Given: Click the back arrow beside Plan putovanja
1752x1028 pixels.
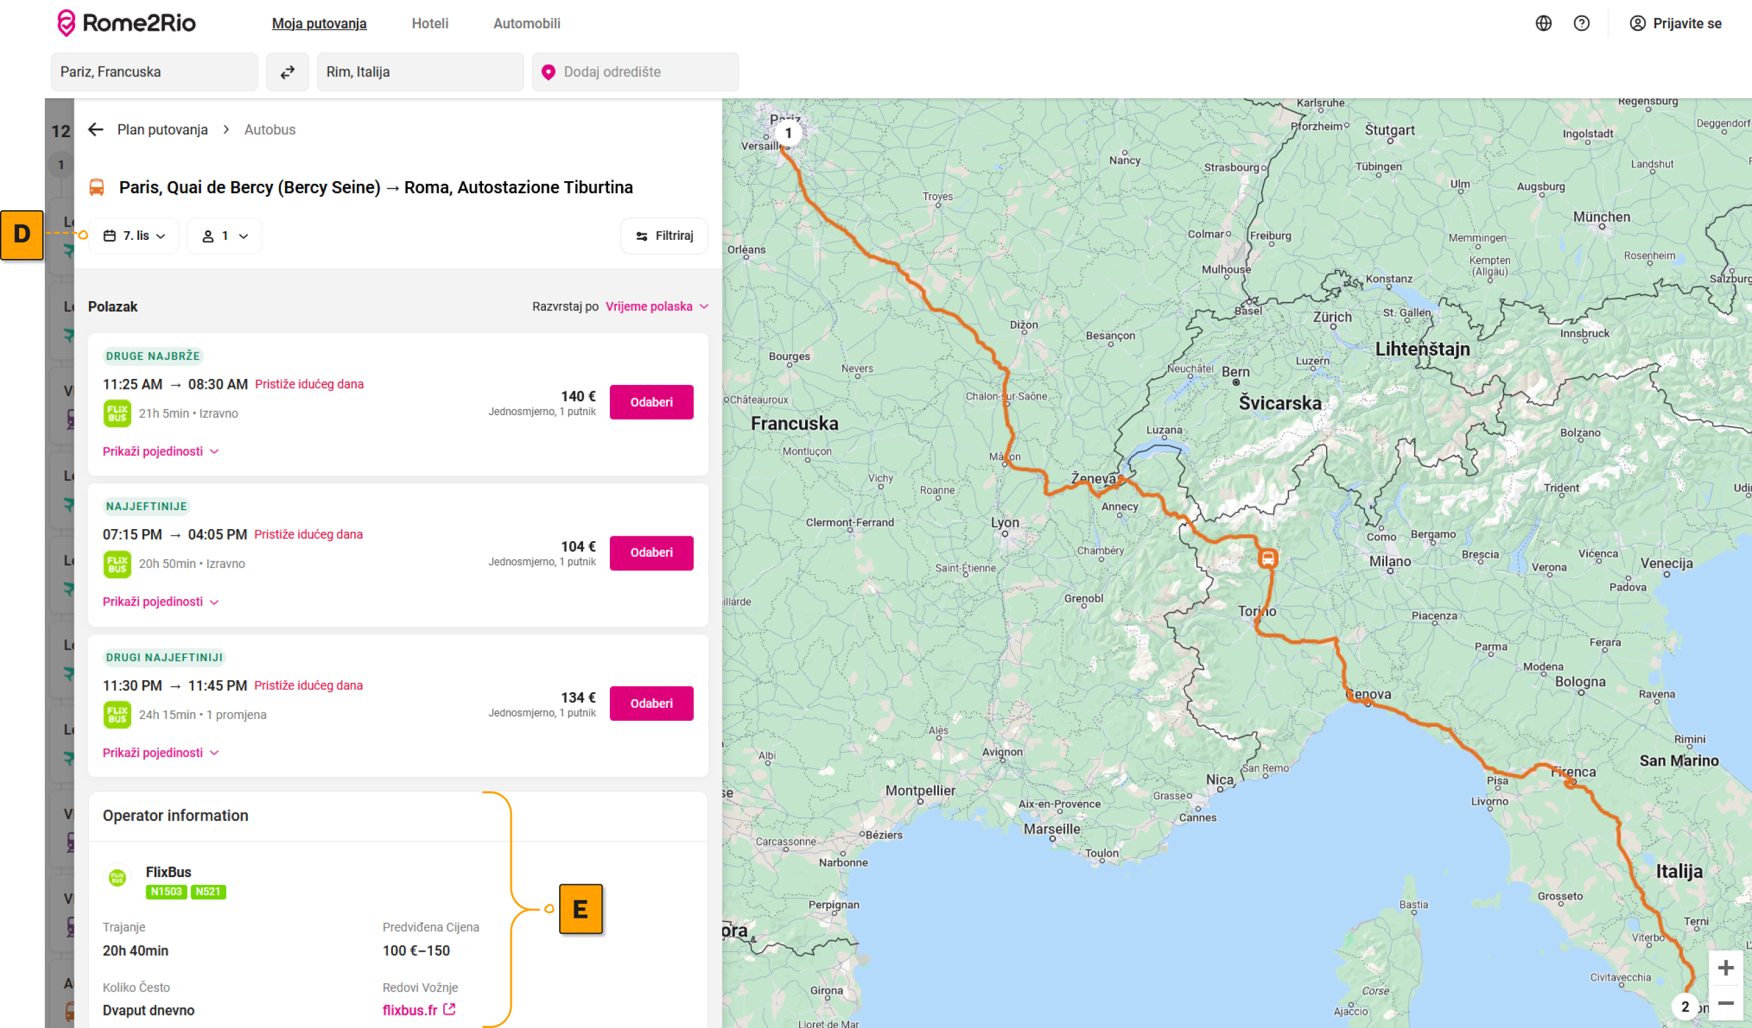Looking at the screenshot, I should 96,130.
